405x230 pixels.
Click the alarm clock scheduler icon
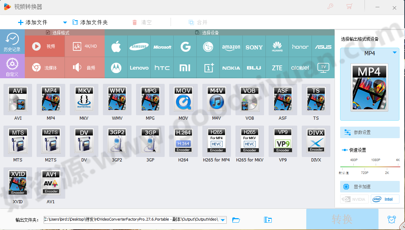pyautogui.click(x=392, y=219)
